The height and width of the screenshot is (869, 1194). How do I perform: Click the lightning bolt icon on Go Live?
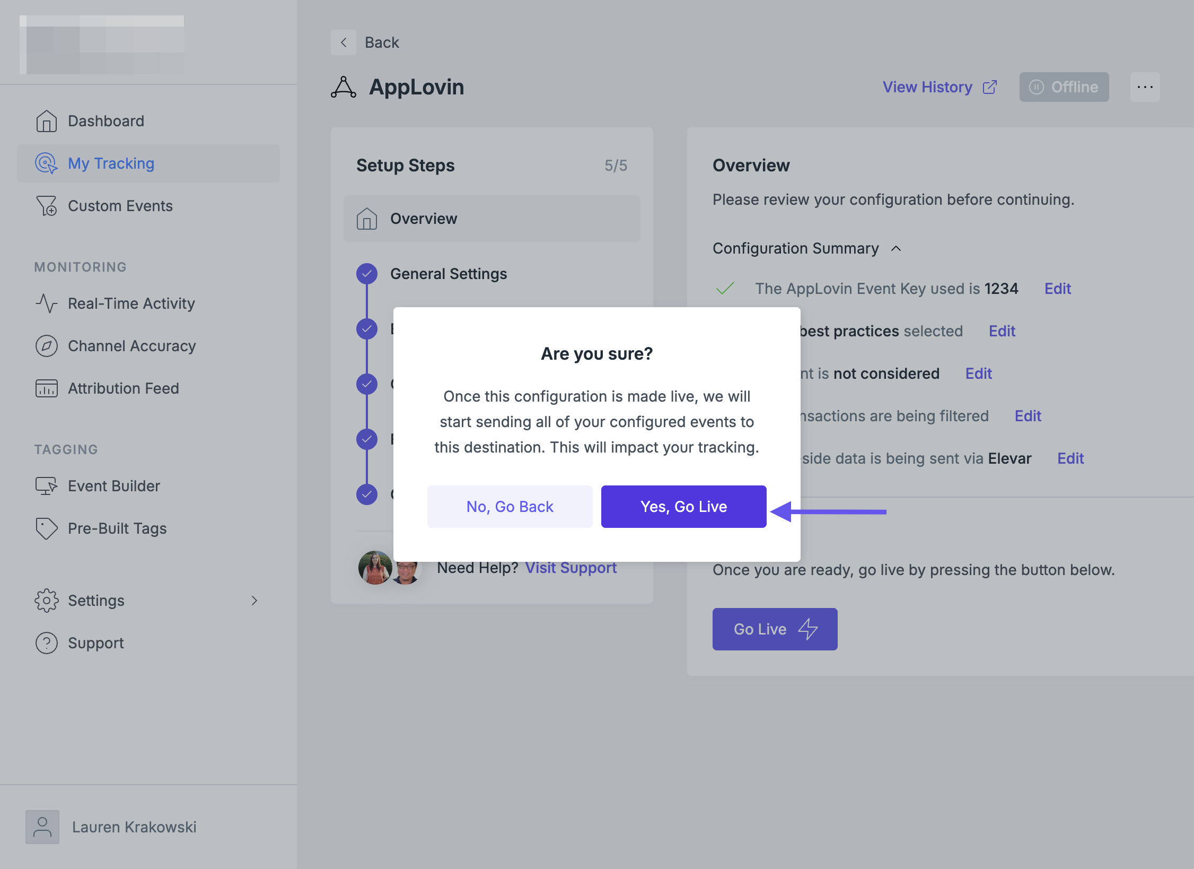pyautogui.click(x=808, y=629)
